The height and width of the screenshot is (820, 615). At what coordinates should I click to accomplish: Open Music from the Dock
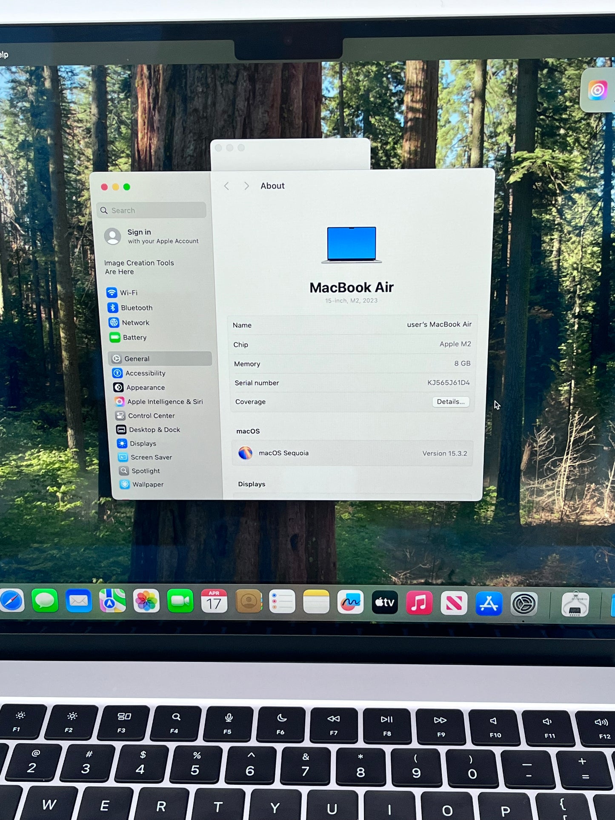click(x=419, y=603)
